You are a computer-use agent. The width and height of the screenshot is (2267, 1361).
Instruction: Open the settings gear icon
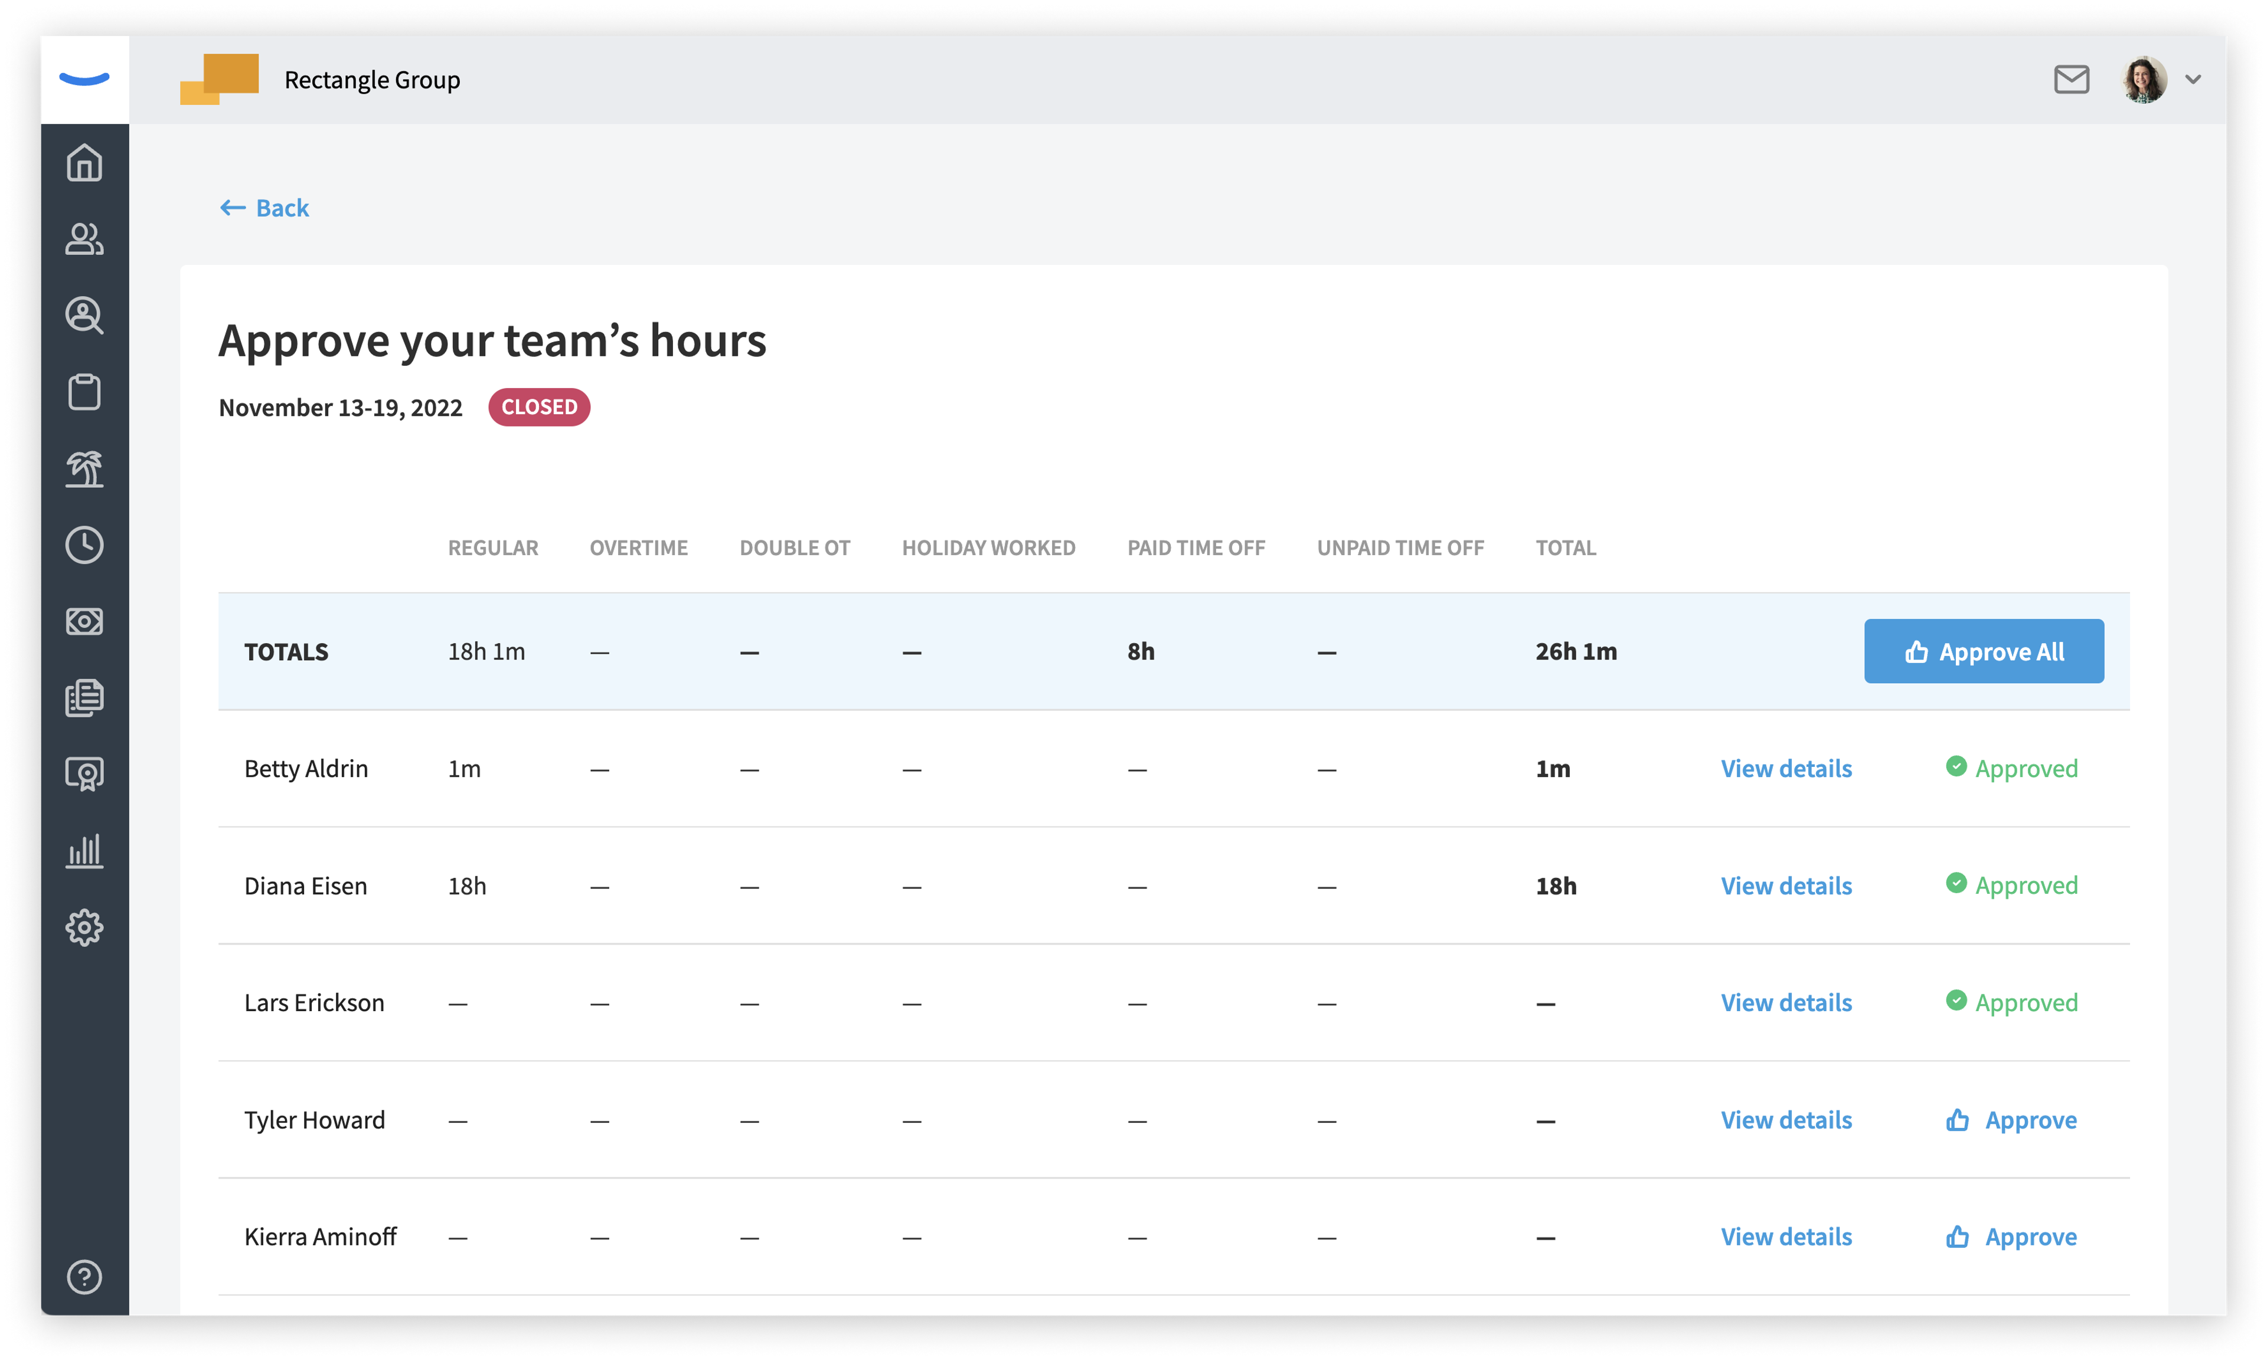[x=84, y=928]
